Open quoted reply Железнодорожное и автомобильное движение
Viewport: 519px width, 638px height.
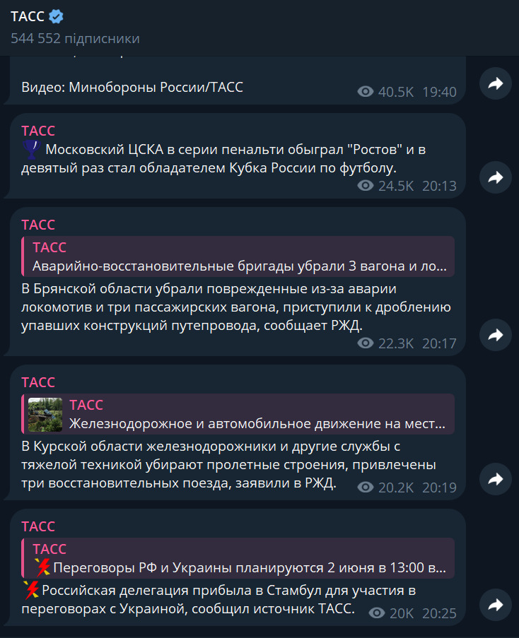click(238, 414)
